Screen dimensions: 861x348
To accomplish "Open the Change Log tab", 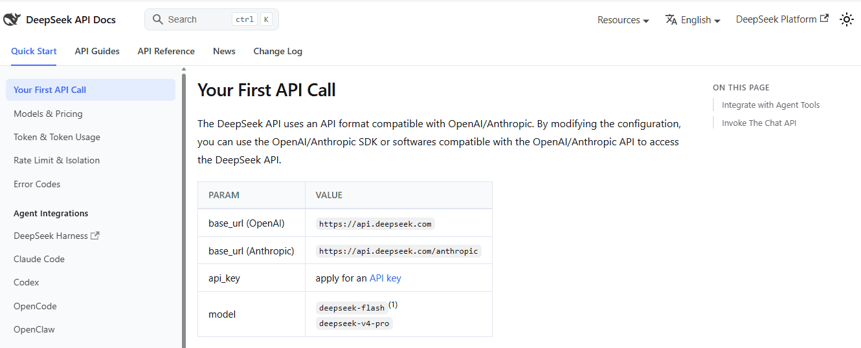I will click(x=278, y=51).
